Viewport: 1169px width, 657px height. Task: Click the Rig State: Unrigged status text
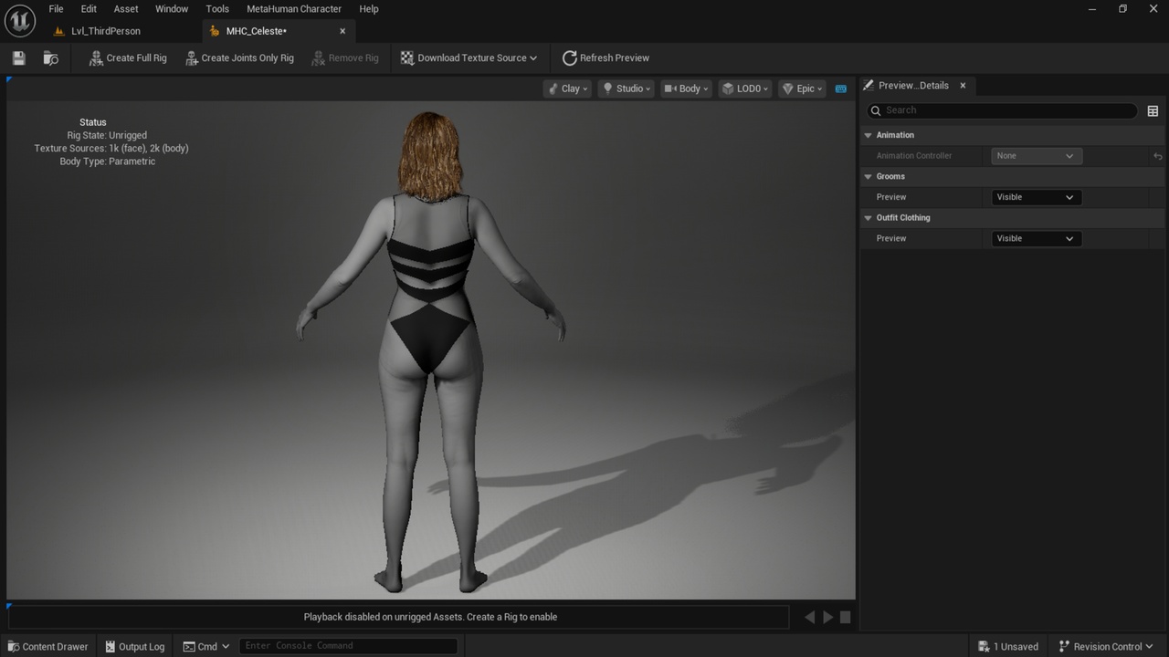point(107,135)
